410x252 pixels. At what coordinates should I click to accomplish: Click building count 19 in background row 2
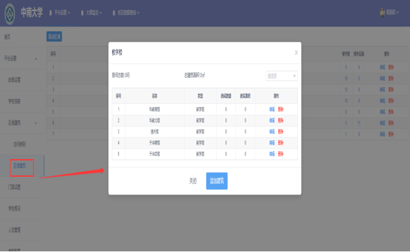pos(346,79)
